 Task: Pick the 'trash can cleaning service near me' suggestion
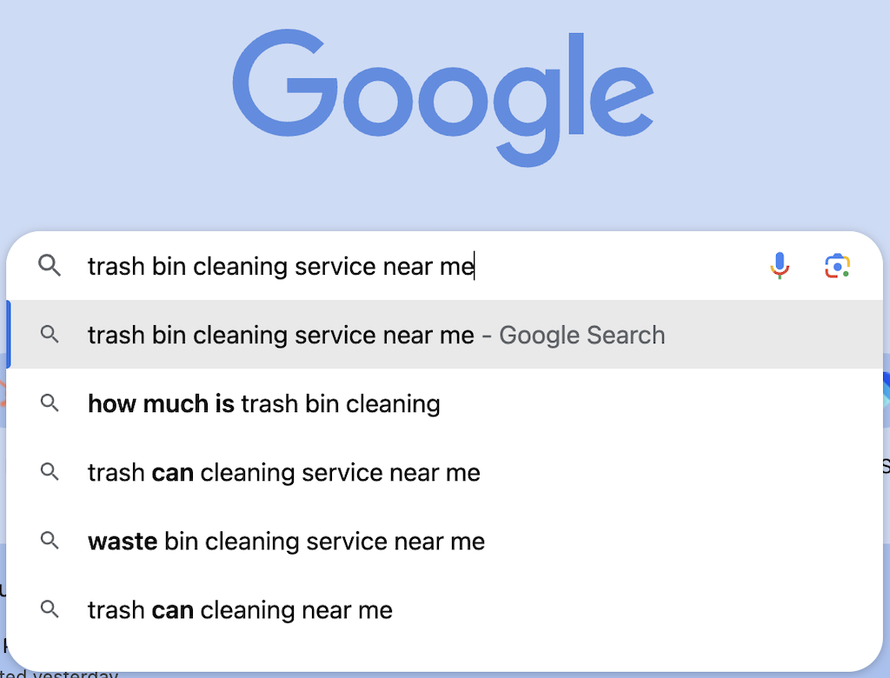(283, 472)
